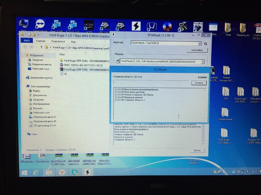Click the Отмена button in progress dialog
261x195 pixels.
[x=199, y=83]
